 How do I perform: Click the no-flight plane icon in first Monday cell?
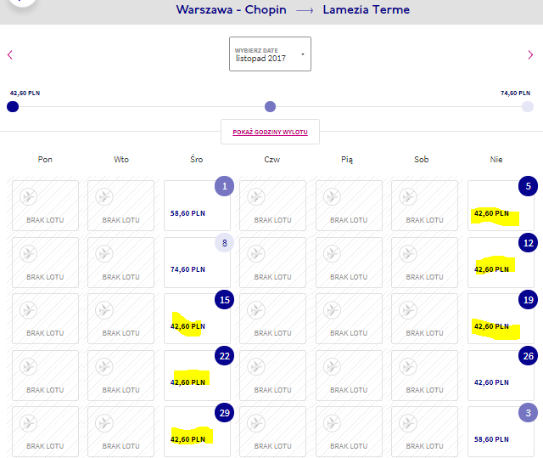pyautogui.click(x=28, y=196)
